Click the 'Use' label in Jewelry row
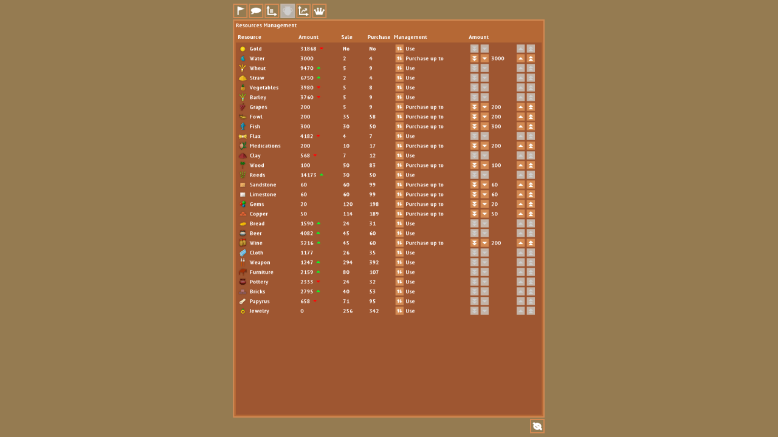Screen dimensions: 778x437 click(x=410, y=311)
